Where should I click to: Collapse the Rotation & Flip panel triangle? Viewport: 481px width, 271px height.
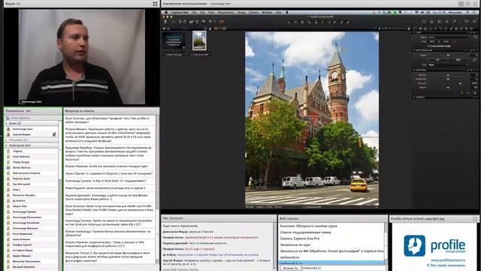[x=415, y=50]
